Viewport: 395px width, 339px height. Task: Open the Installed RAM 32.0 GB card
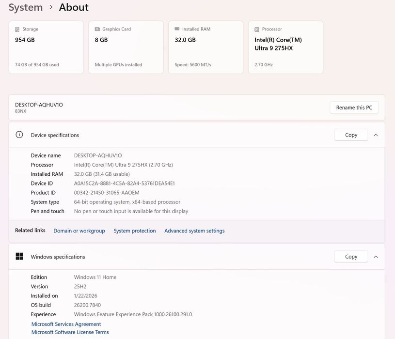click(x=206, y=47)
